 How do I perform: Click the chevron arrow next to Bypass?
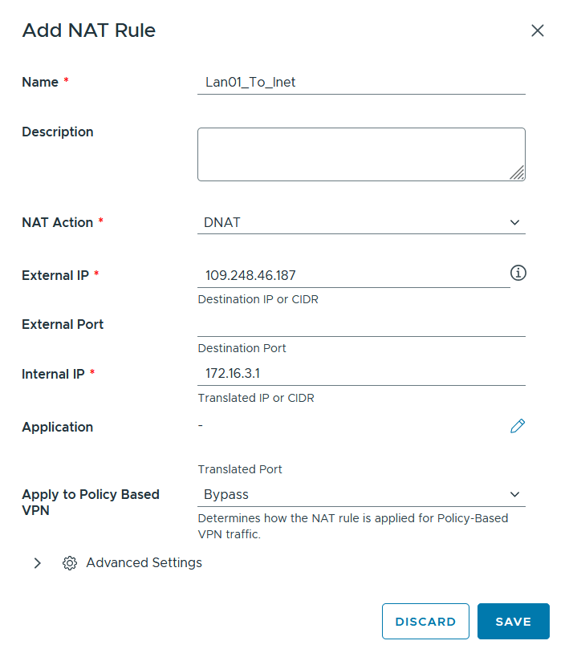tap(514, 494)
